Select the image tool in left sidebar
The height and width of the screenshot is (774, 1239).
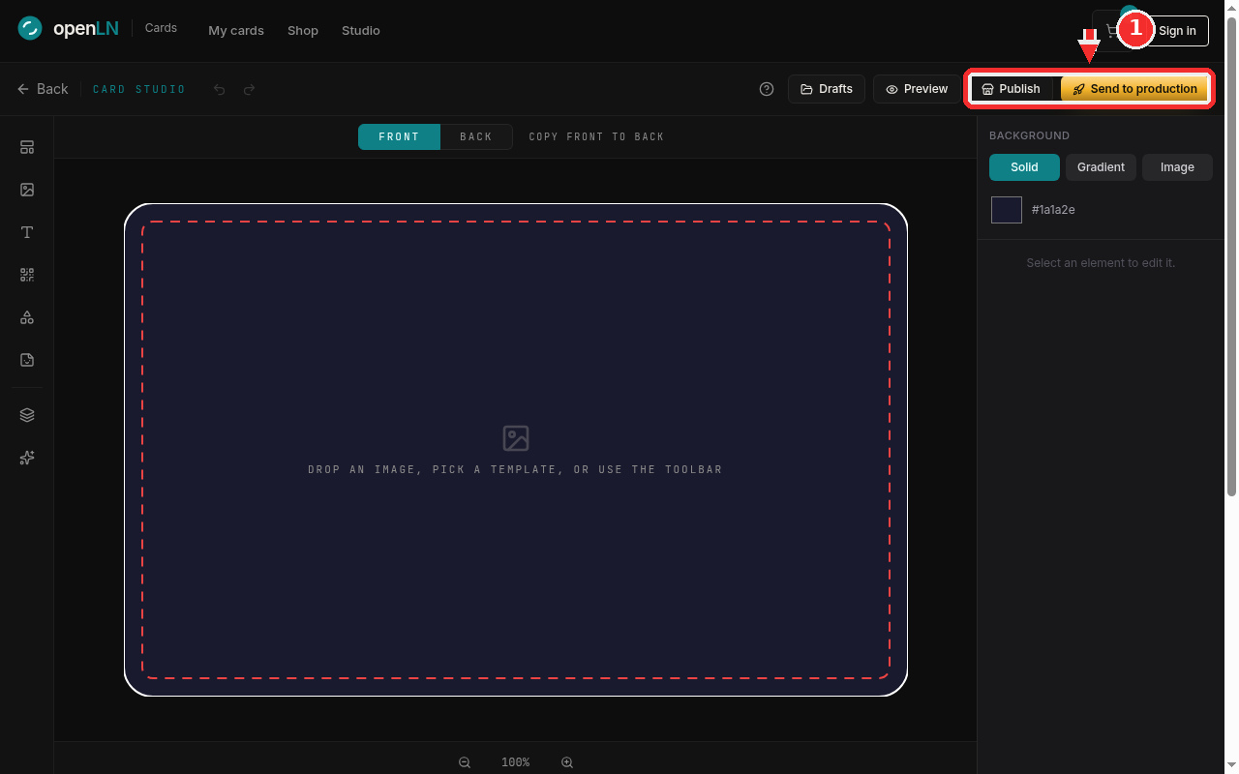(x=27, y=190)
